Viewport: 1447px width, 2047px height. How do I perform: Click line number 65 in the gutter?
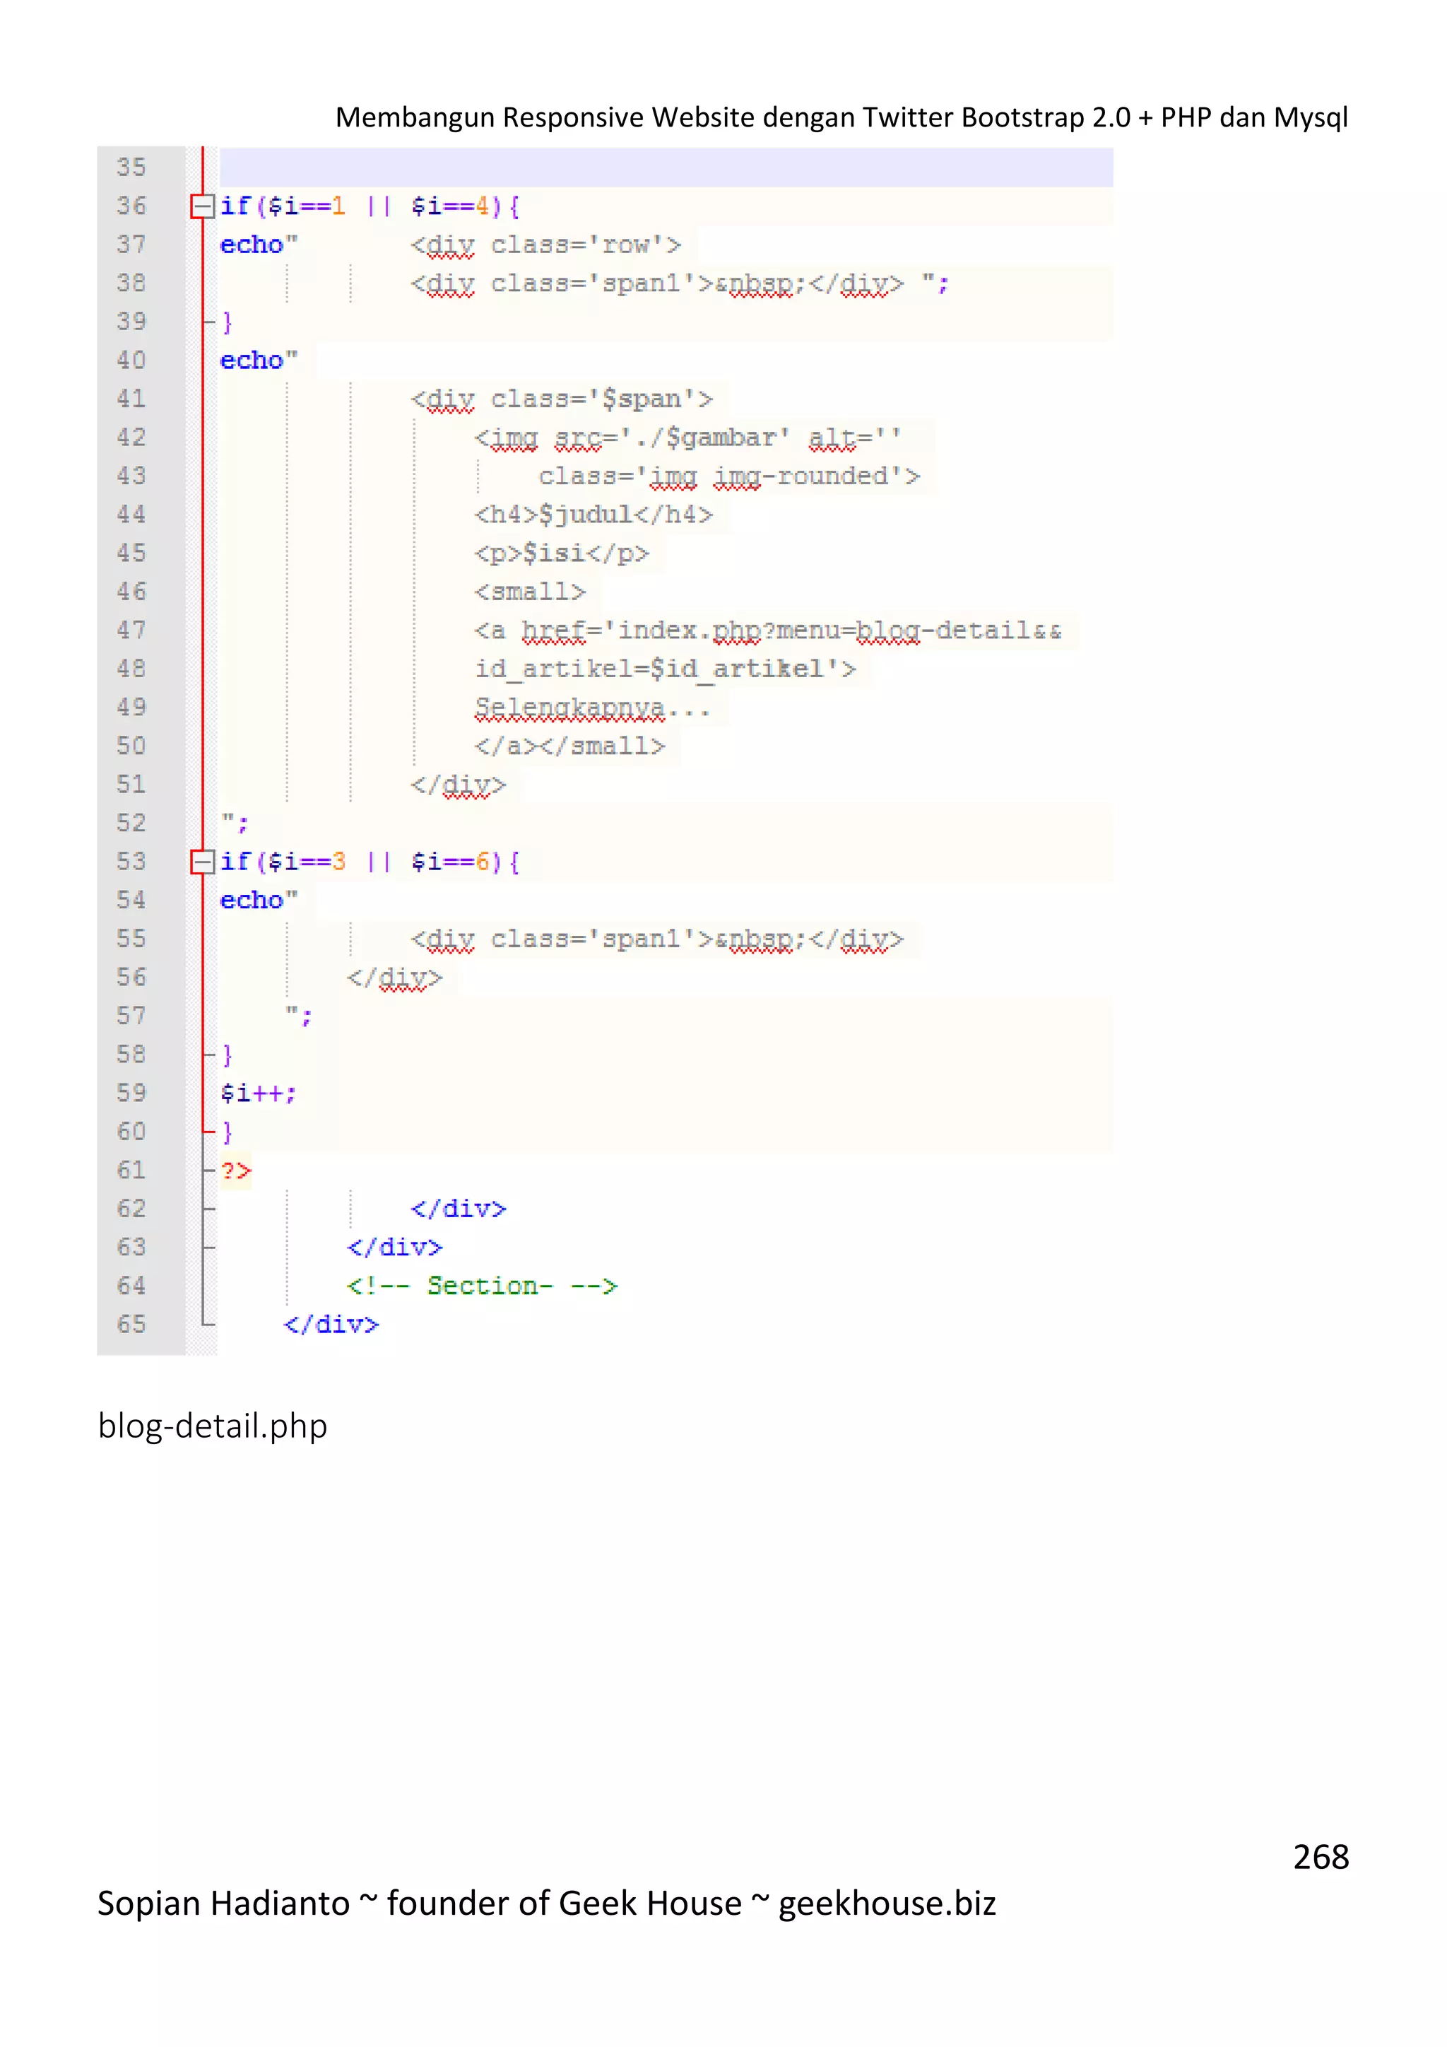[x=131, y=1324]
